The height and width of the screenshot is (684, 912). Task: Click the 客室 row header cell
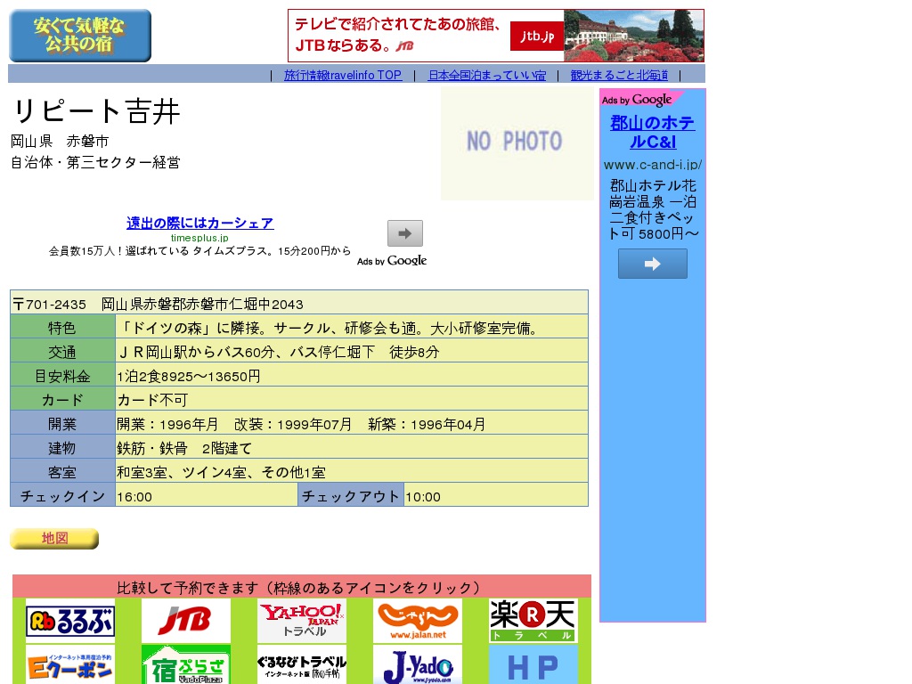[63, 470]
